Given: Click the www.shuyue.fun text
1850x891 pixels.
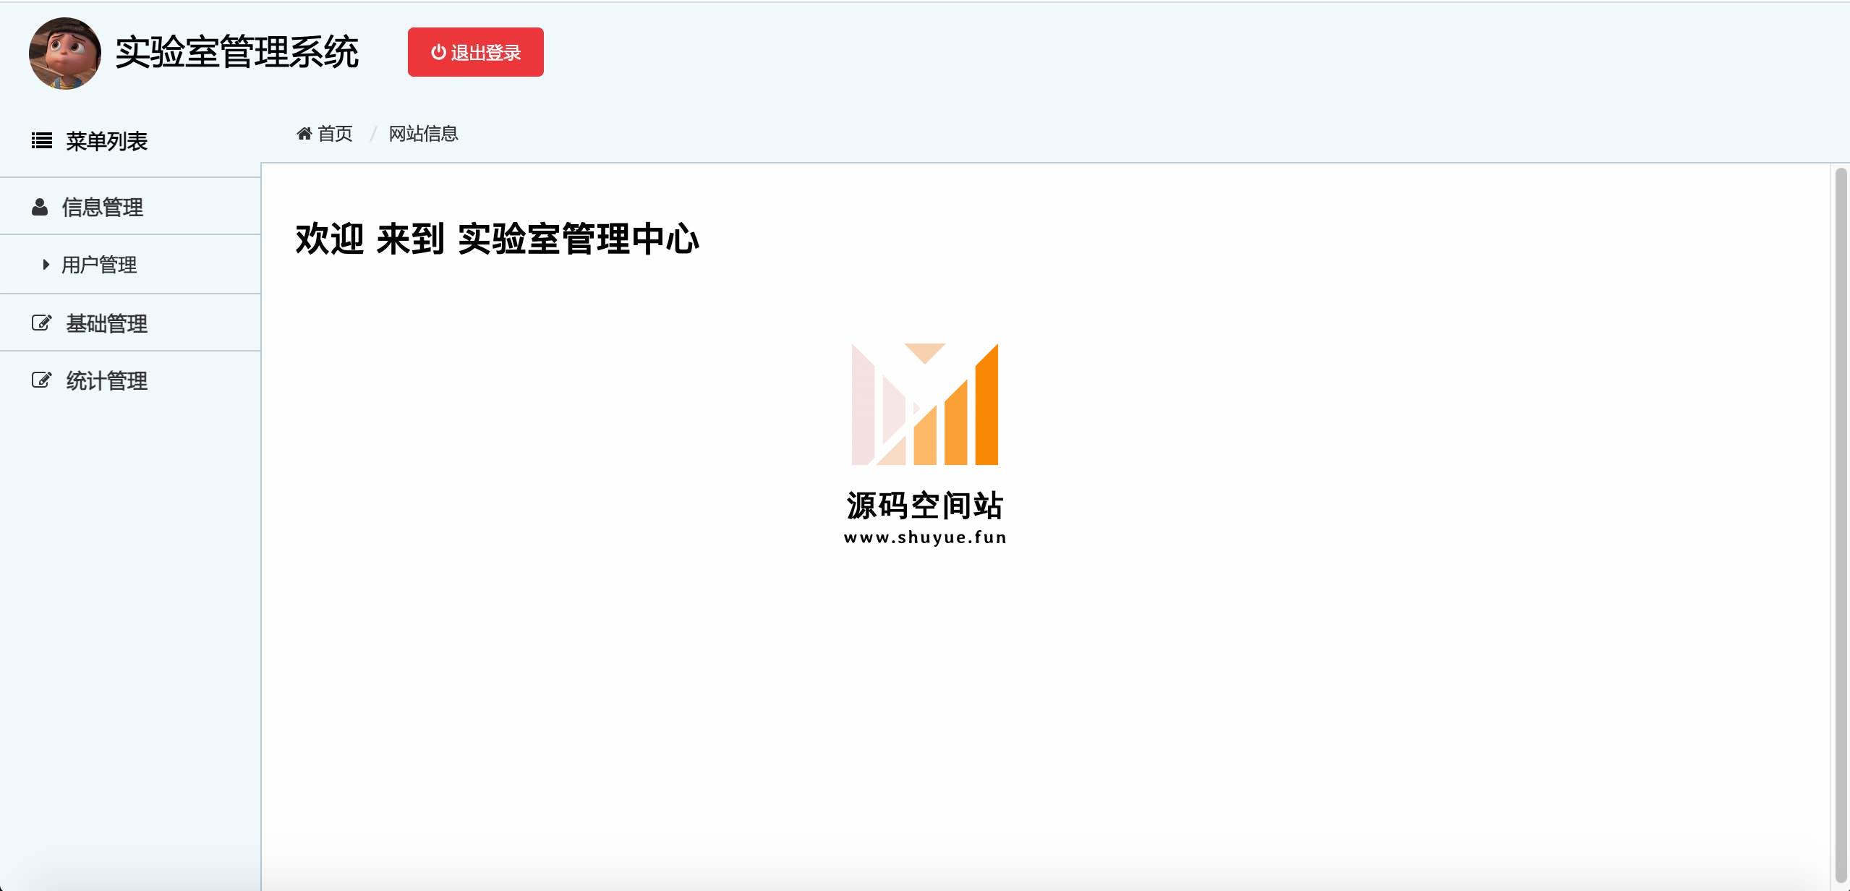Looking at the screenshot, I should point(925,537).
